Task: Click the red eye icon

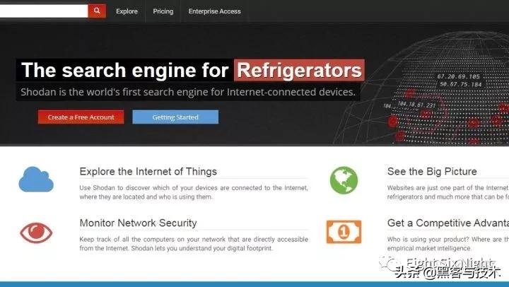Action: click(36, 231)
